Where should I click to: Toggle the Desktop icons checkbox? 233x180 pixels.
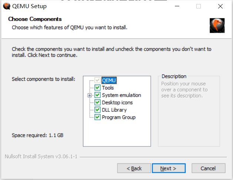pos(97,102)
